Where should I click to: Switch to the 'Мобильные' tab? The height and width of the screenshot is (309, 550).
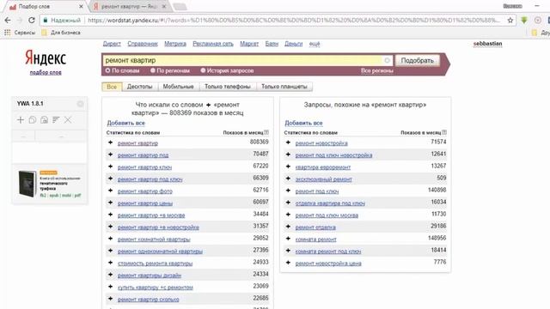click(x=178, y=87)
